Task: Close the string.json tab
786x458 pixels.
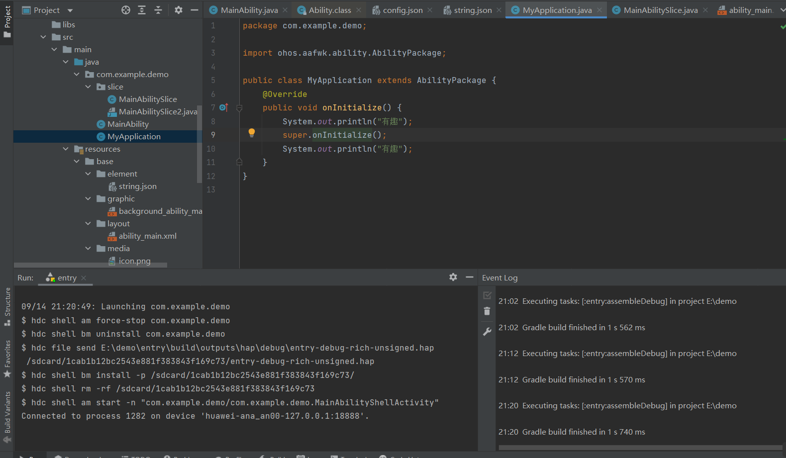Action: 499,10
